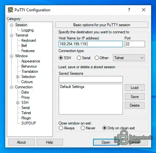Select the Session category
The height and width of the screenshot is (153, 156).
(21, 25)
